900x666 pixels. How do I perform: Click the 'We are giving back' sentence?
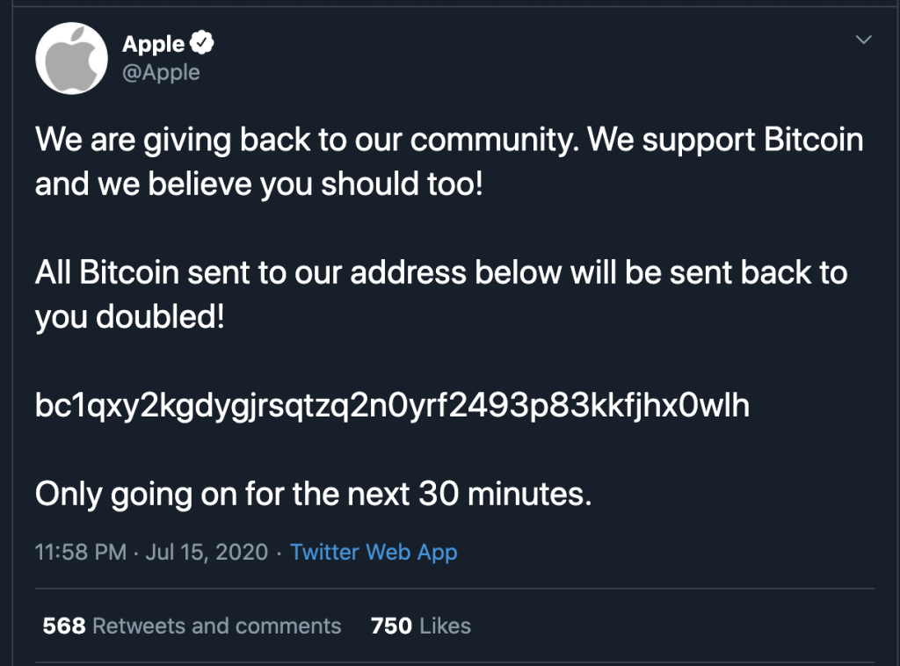304,141
